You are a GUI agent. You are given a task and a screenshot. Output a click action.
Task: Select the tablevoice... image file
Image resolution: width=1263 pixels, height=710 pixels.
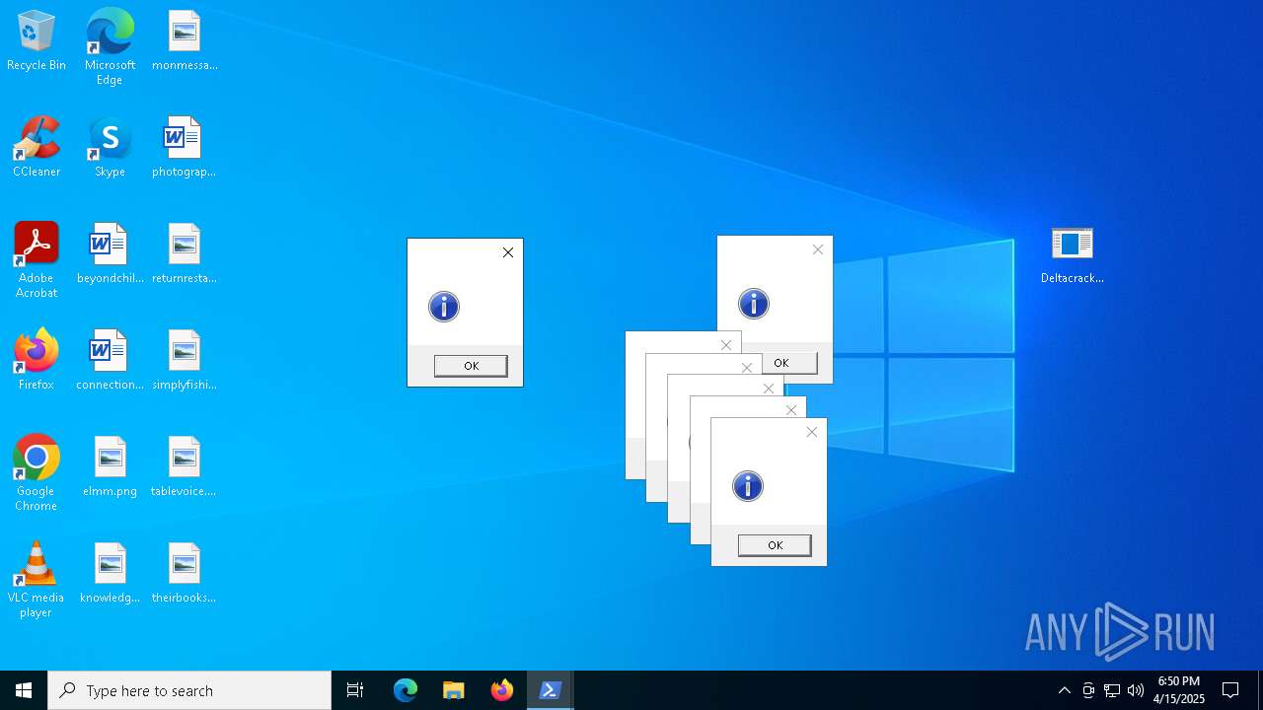(185, 467)
